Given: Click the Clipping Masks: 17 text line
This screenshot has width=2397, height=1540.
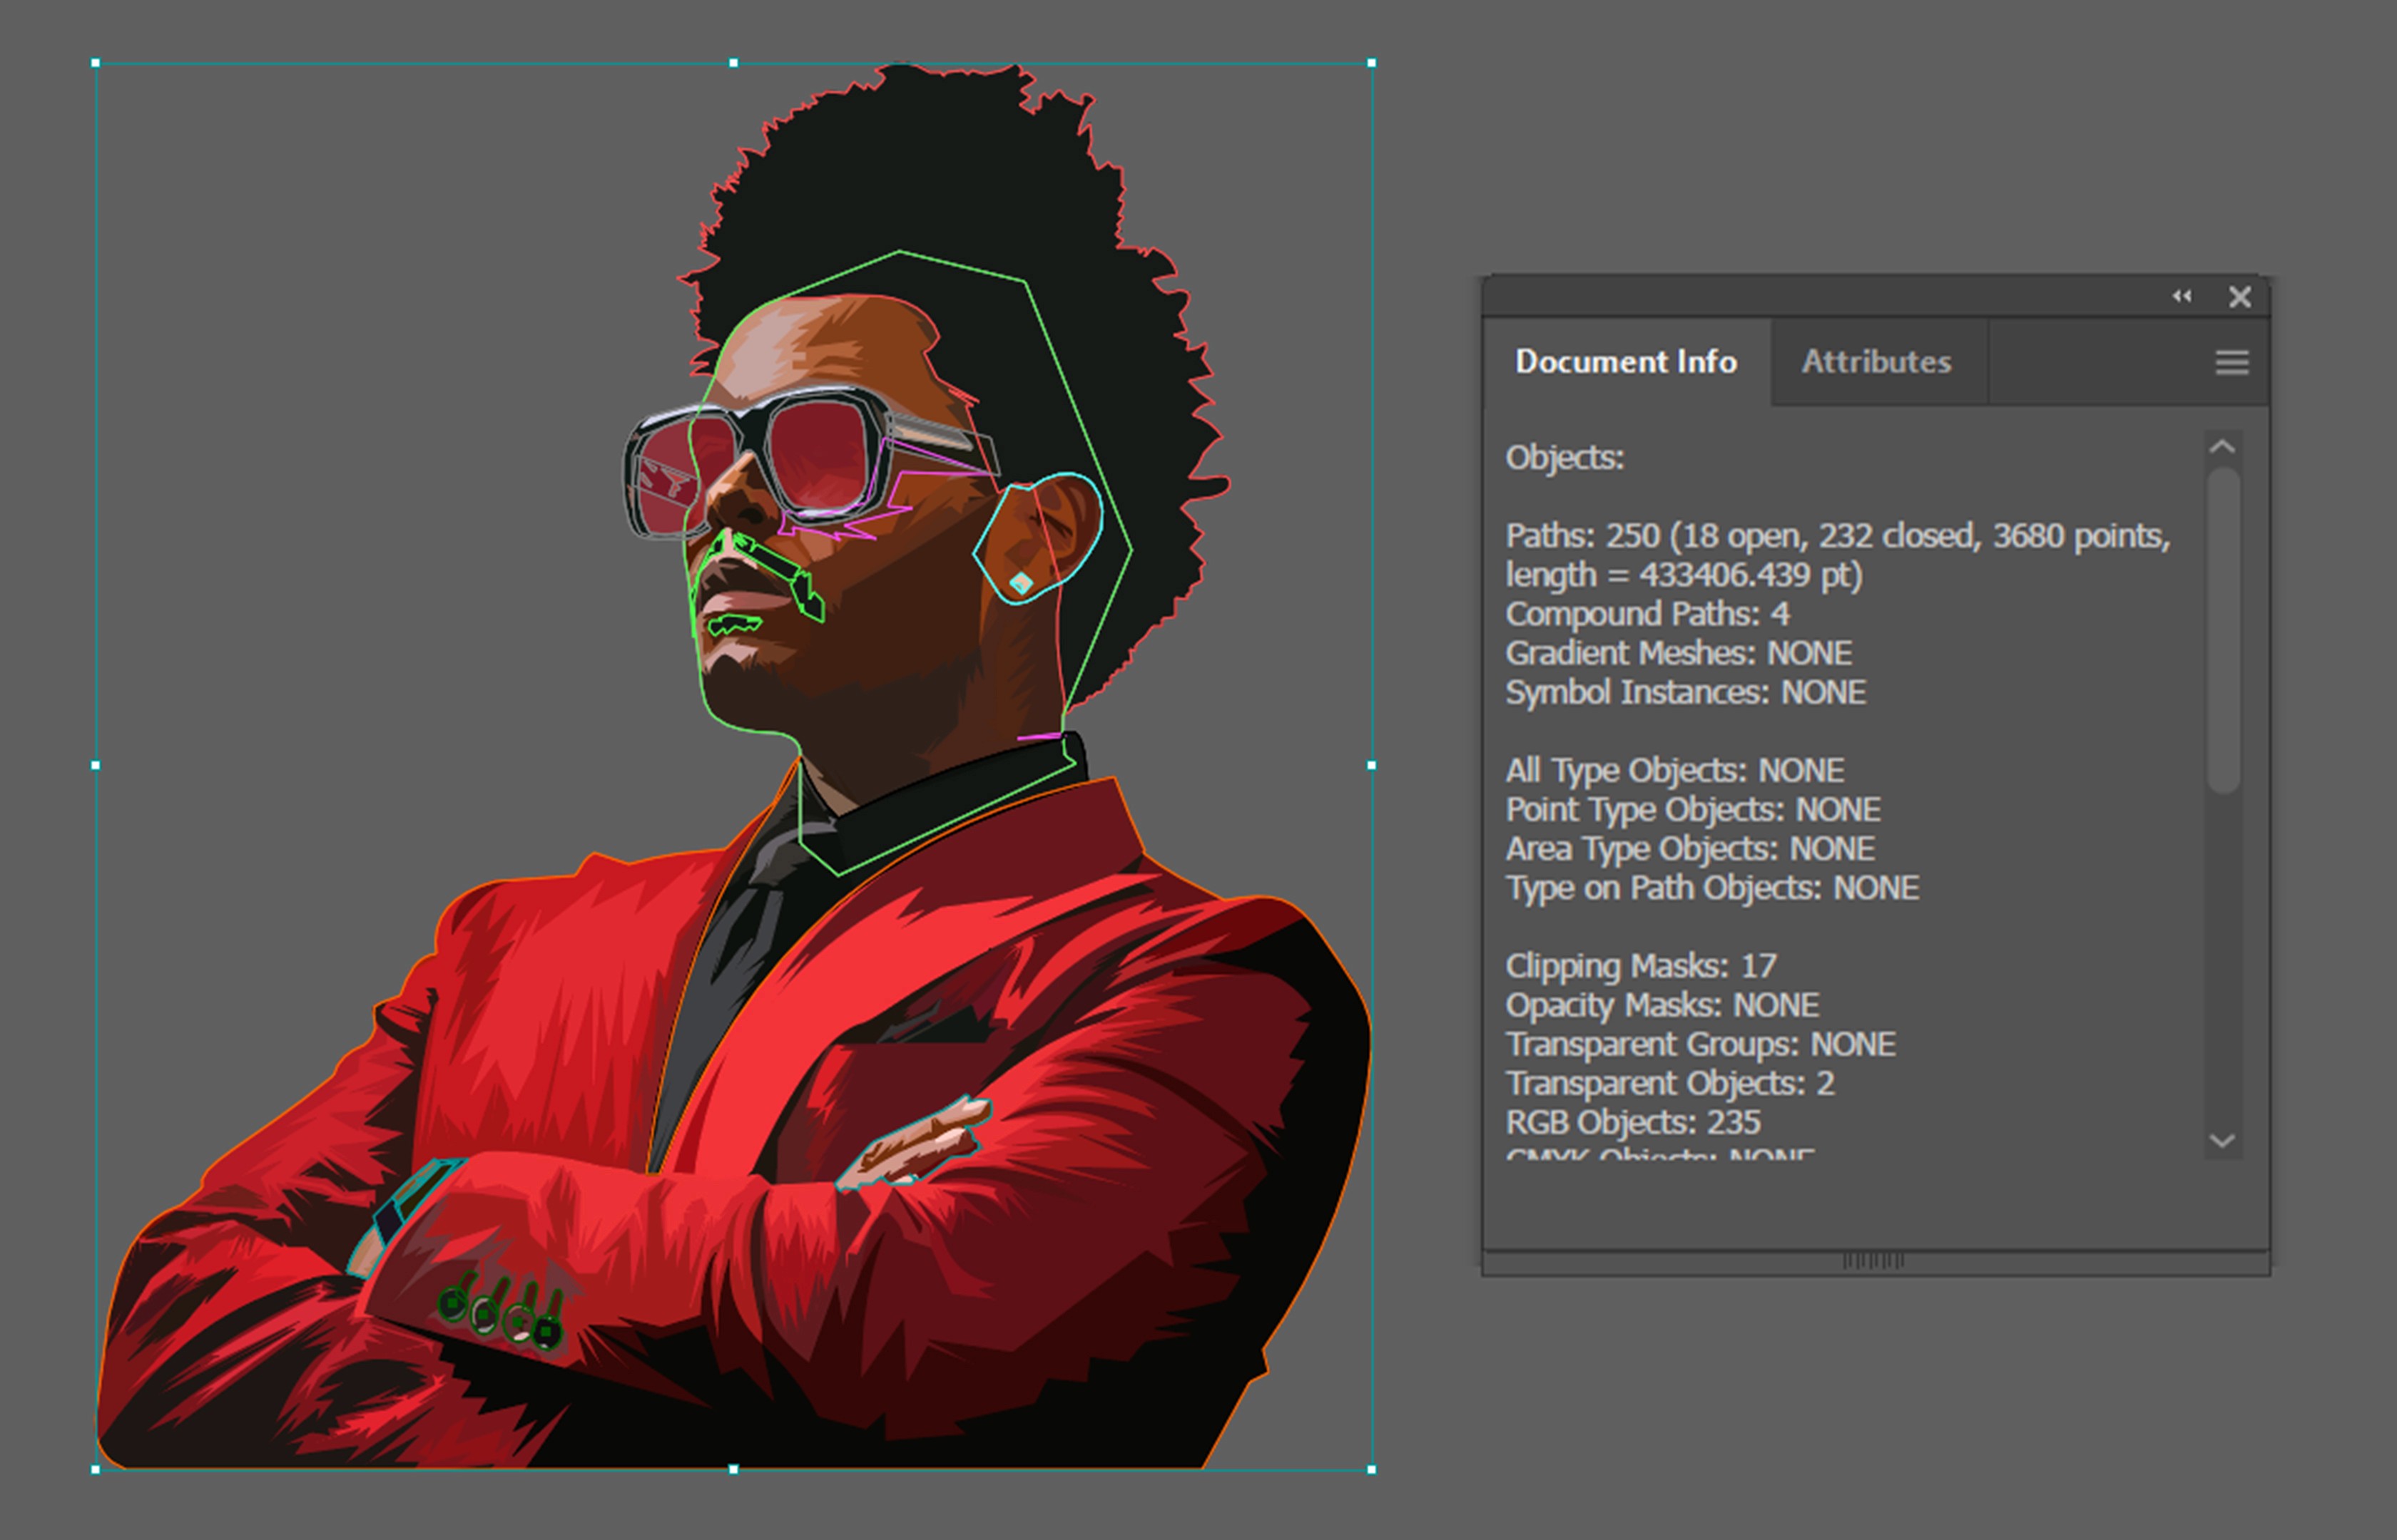Looking at the screenshot, I should (x=1641, y=966).
